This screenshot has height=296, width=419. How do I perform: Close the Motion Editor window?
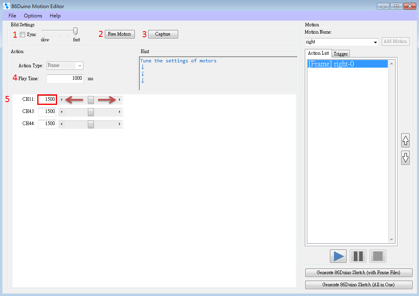tap(410, 6)
